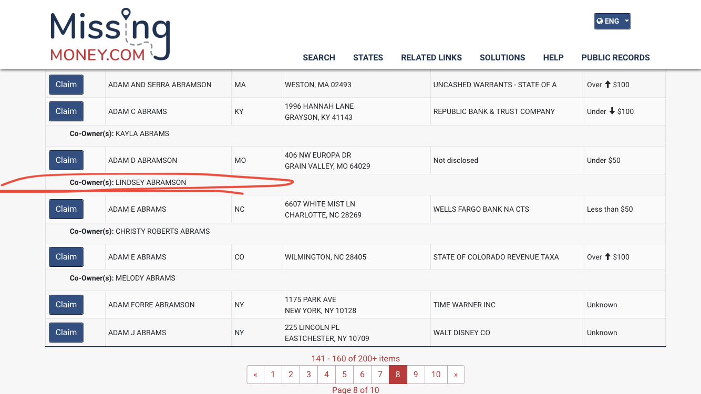Claim the ADAM D ABRAMSON entry

point(66,160)
